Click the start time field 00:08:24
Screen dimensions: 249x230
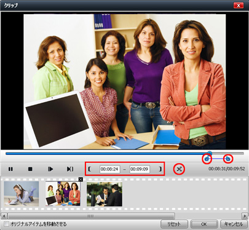pos(109,169)
